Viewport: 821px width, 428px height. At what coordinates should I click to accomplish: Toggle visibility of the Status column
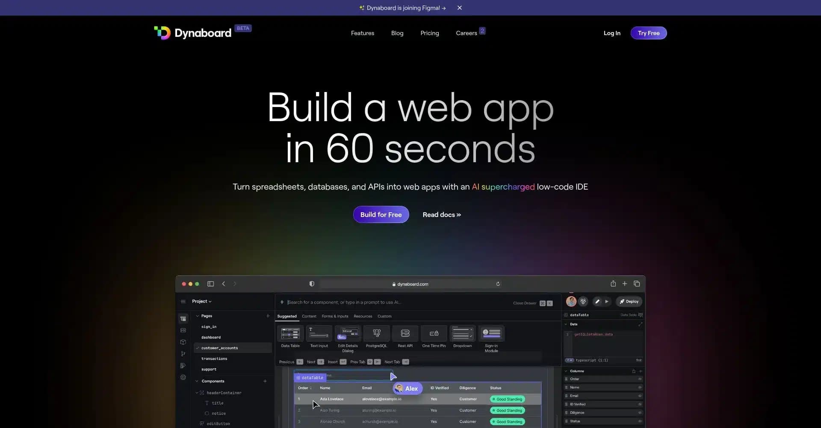tap(640, 421)
